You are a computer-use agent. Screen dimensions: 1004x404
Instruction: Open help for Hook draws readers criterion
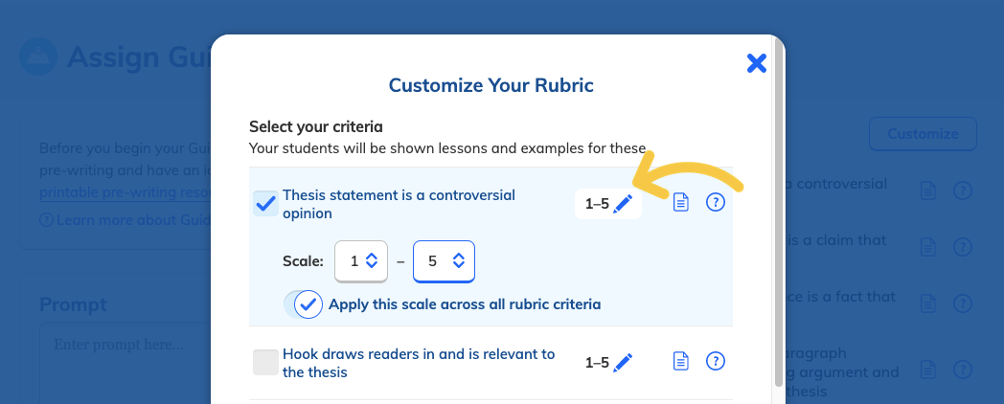point(716,361)
